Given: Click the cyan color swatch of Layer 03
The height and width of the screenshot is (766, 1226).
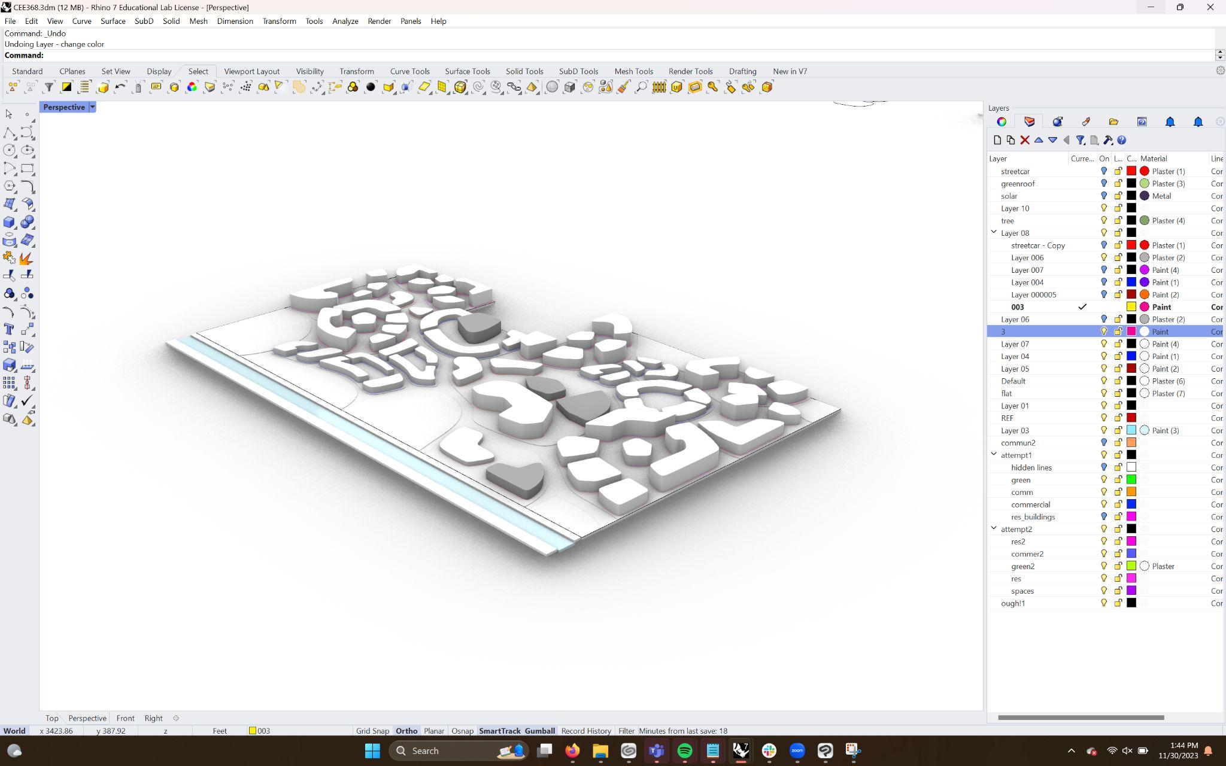Looking at the screenshot, I should click(1131, 430).
